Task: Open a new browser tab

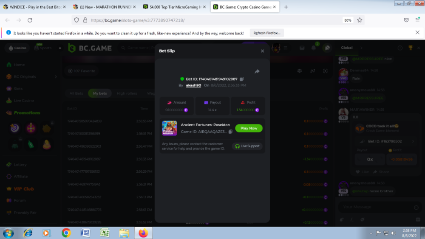Action: 286,7
